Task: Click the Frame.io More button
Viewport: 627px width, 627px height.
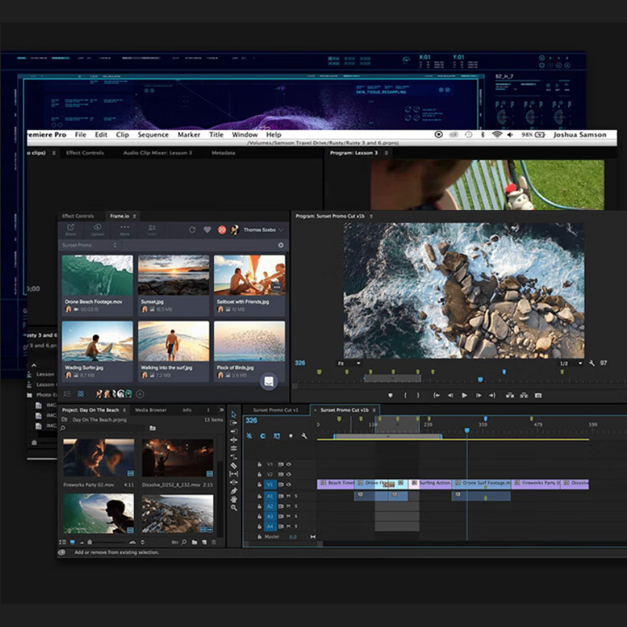Action: 124,228
